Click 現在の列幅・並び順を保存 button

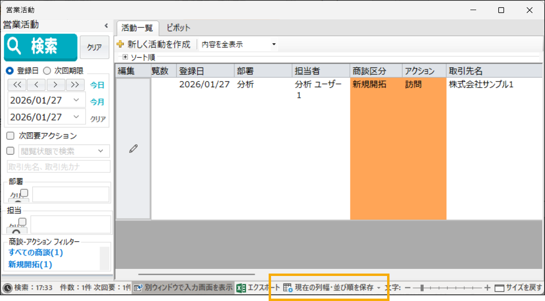pos(328,288)
